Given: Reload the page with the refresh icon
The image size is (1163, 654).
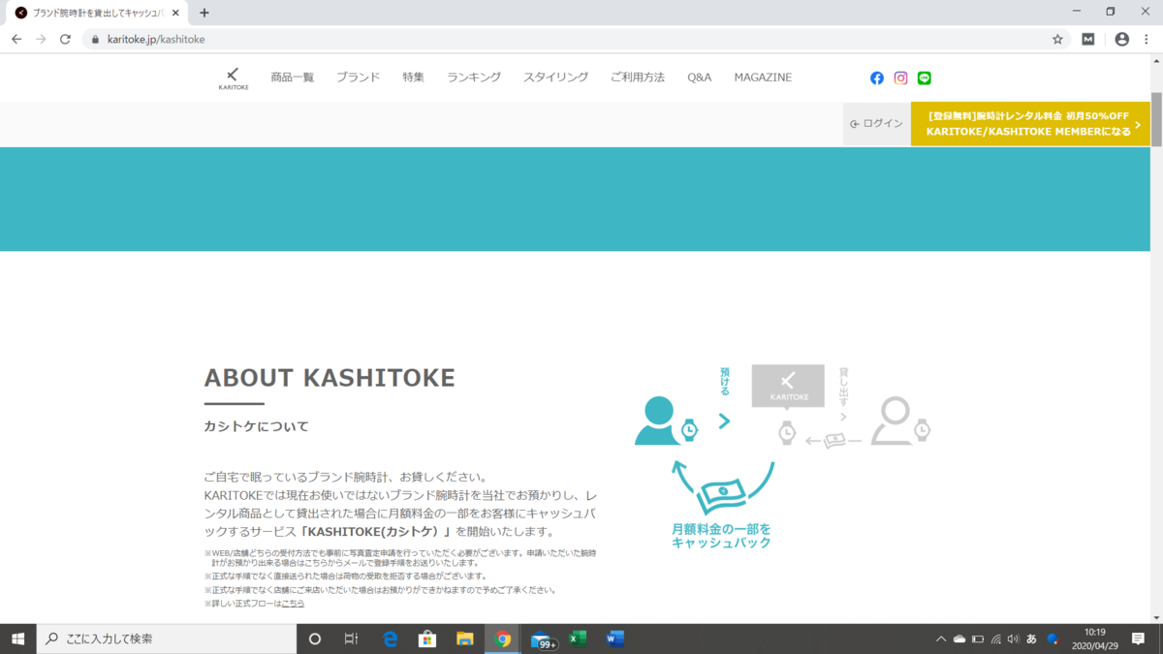Looking at the screenshot, I should pos(65,39).
